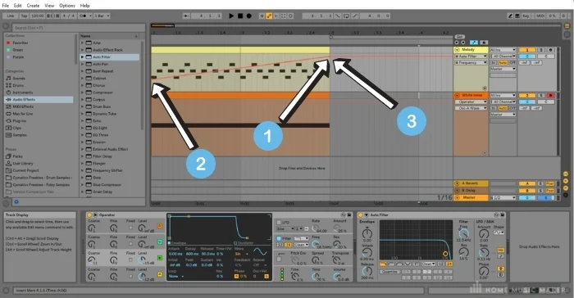Viewport: 574px width, 298px height.
Task: Open the 1 Bar quantization dropdown
Action: coord(102,16)
